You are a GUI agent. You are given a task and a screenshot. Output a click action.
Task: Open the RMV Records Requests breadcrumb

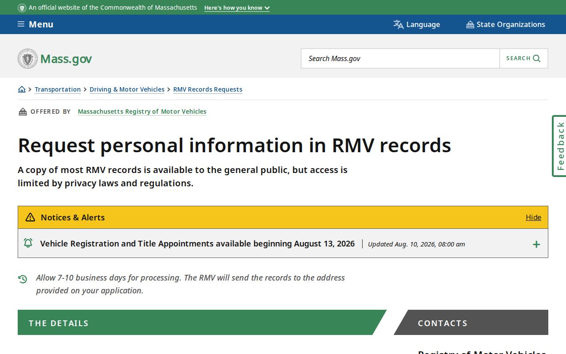point(208,89)
